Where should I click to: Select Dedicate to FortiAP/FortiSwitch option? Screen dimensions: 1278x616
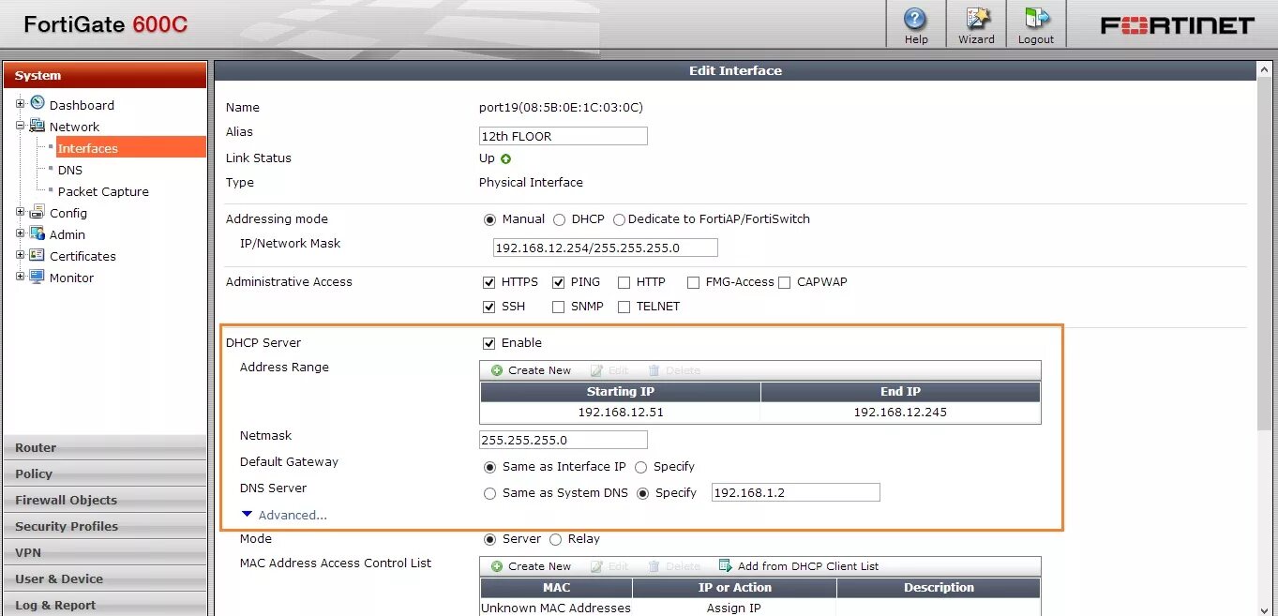click(x=619, y=219)
